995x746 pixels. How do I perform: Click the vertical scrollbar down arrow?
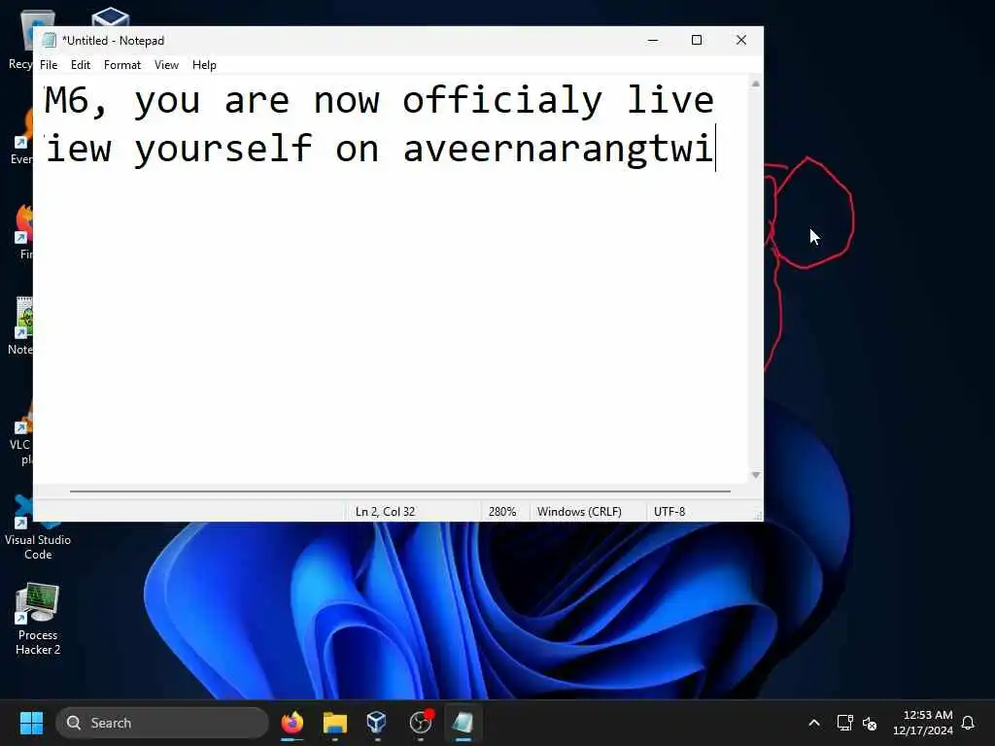pos(755,475)
